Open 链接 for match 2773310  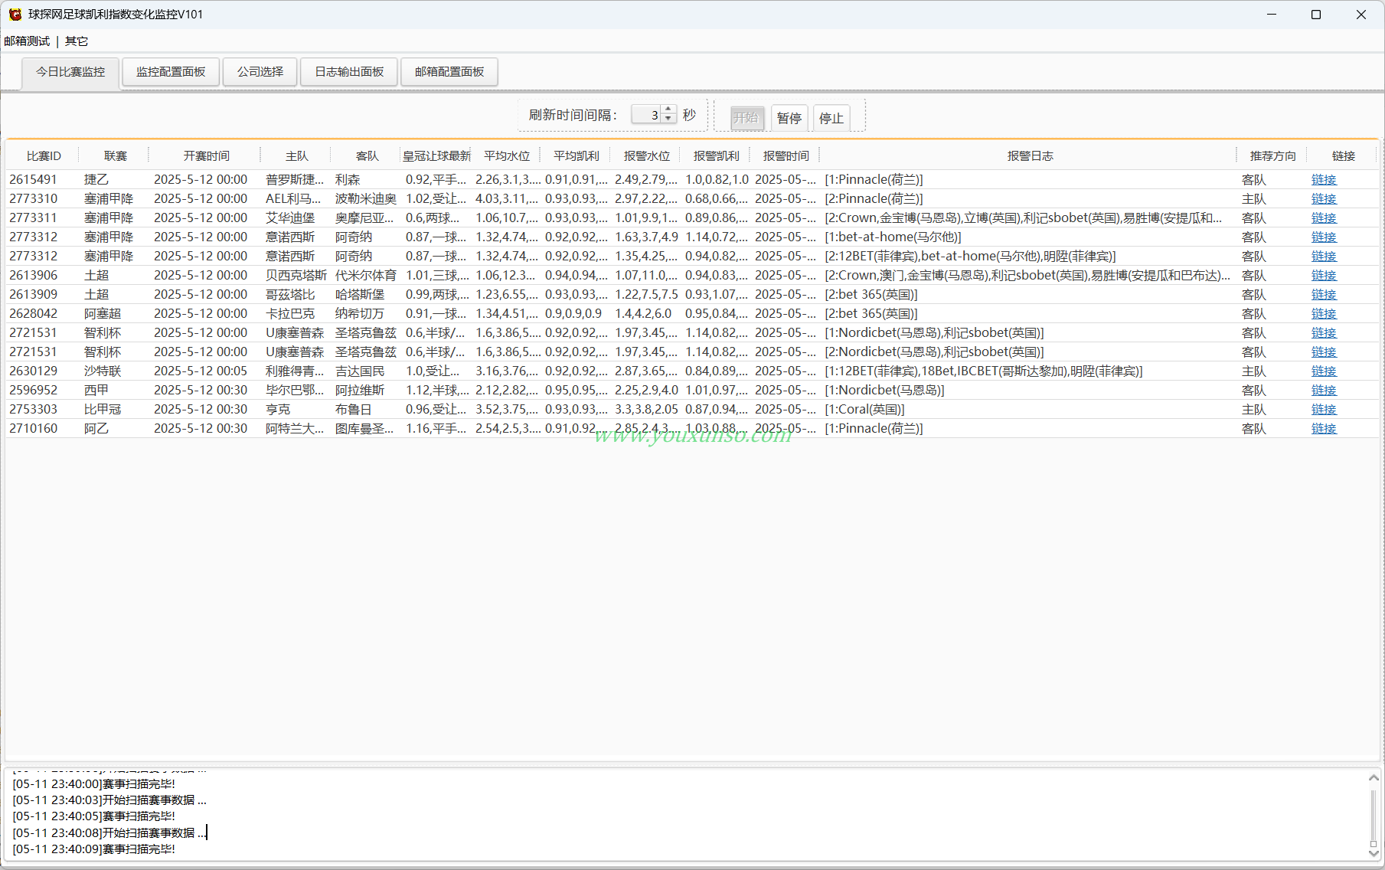(1324, 199)
